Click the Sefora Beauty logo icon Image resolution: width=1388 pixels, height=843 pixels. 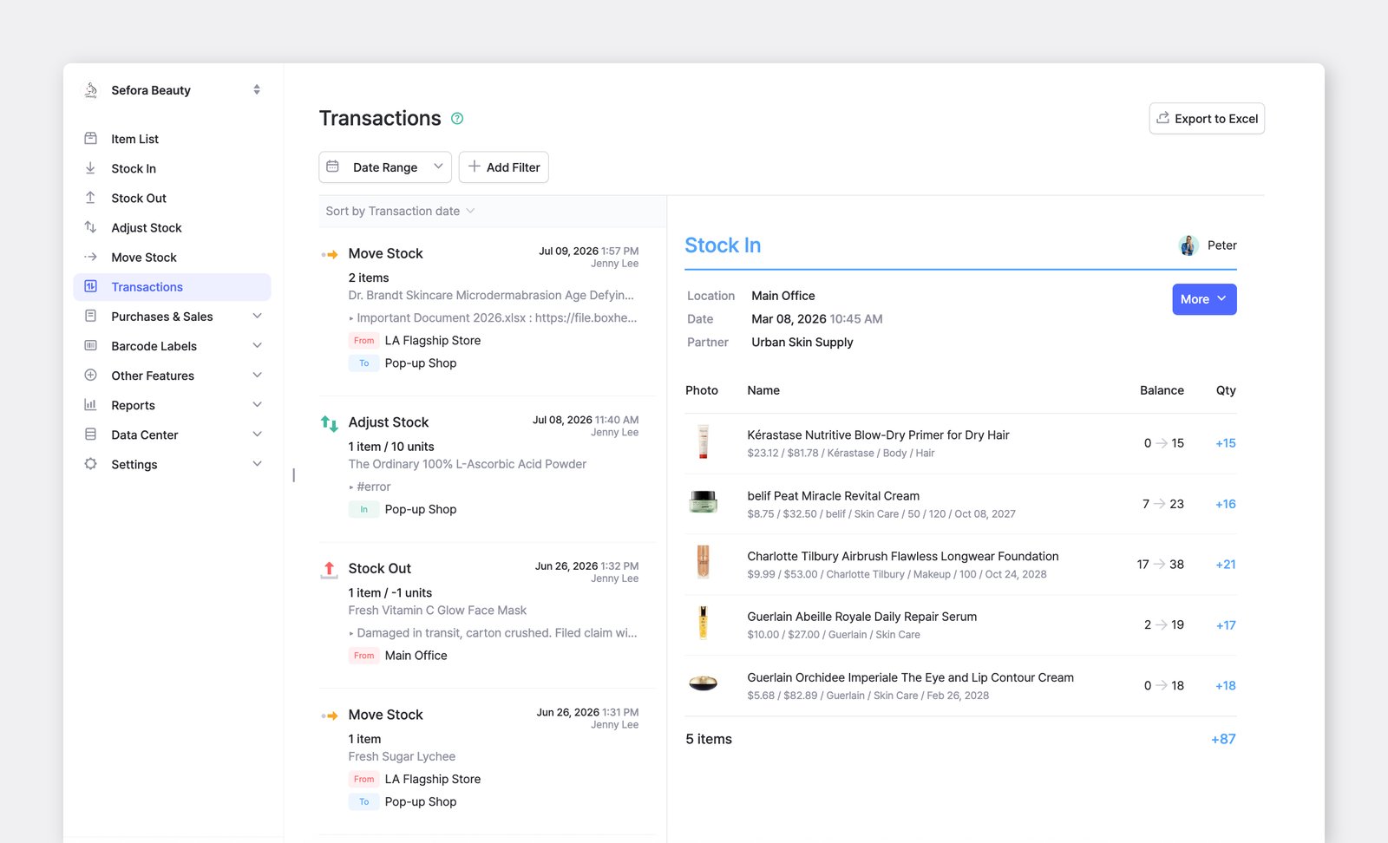[x=90, y=90]
